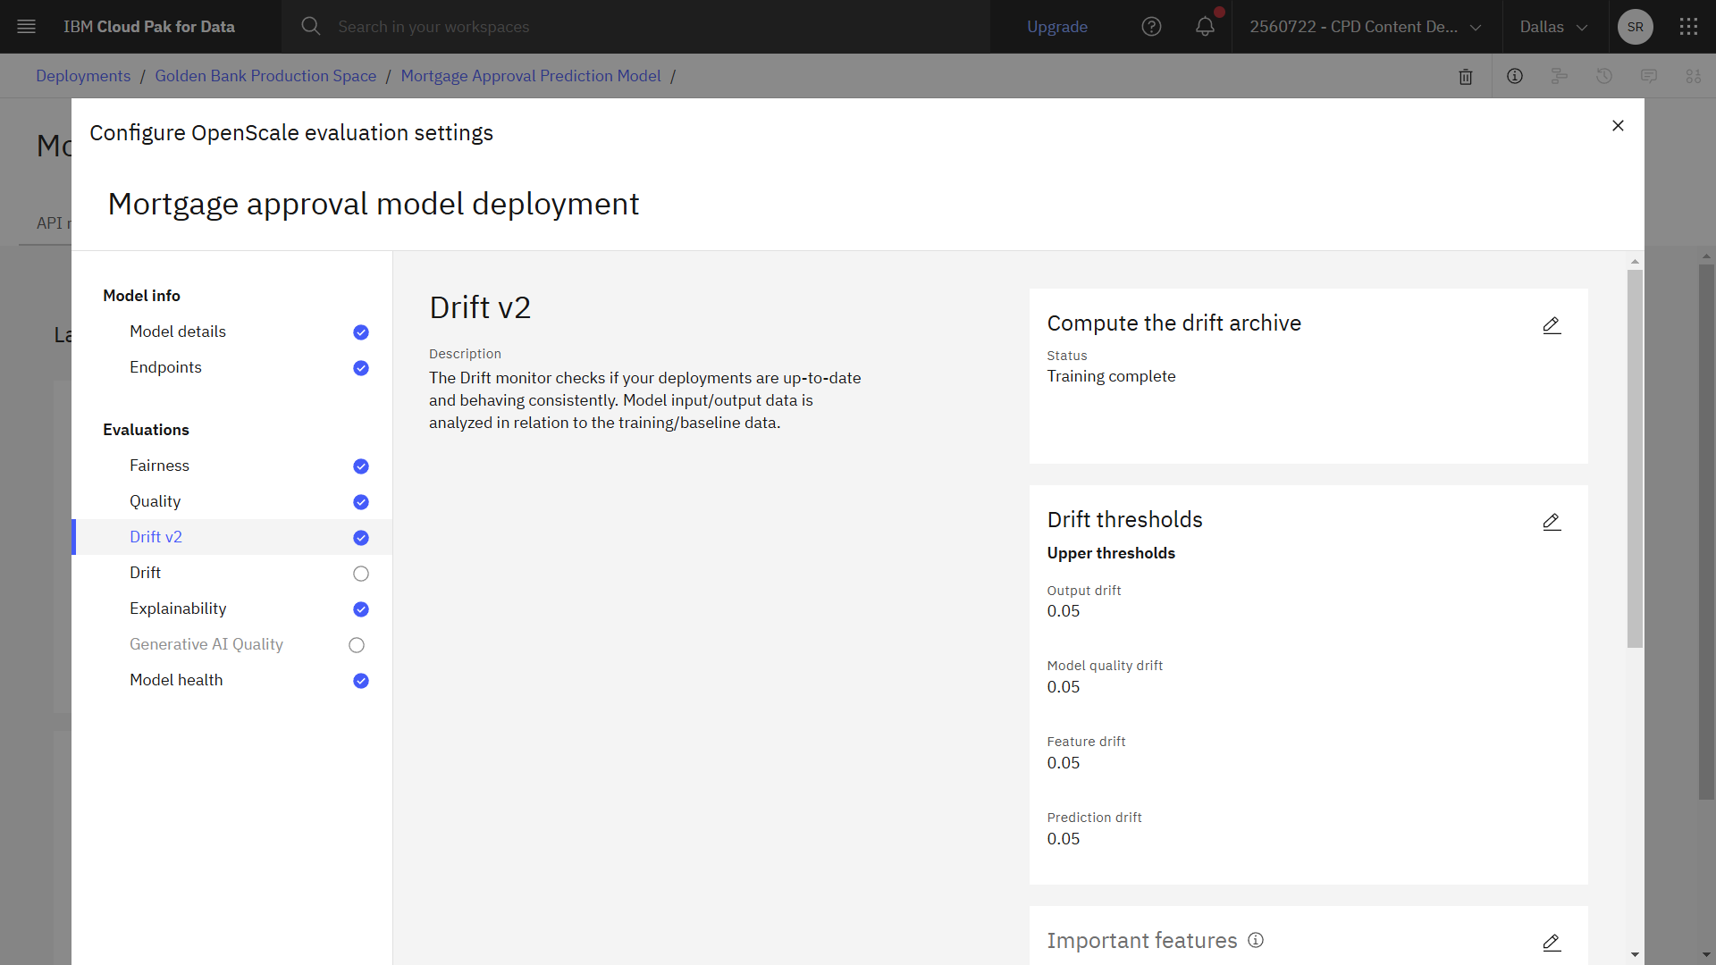Click the Important features info icon

point(1256,940)
